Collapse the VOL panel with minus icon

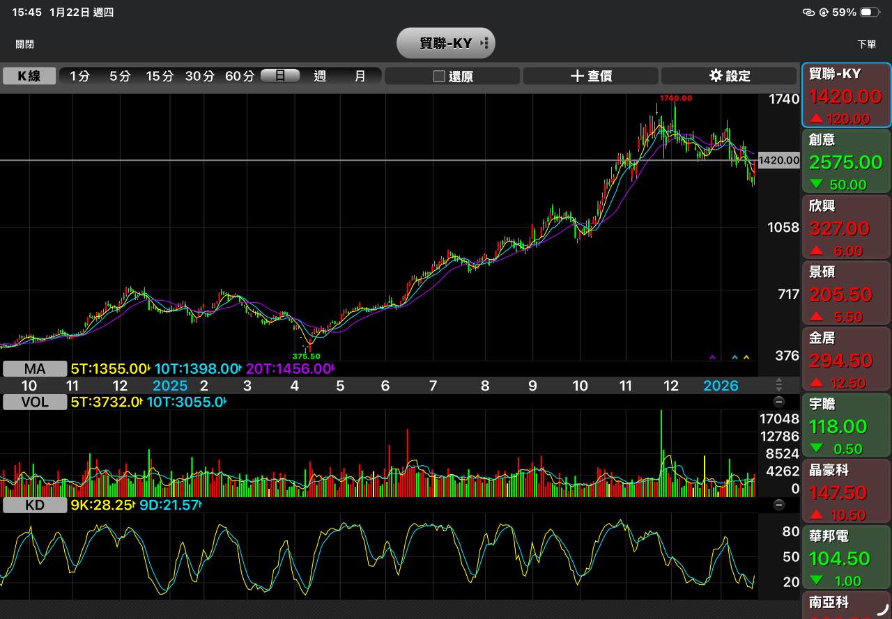click(778, 402)
